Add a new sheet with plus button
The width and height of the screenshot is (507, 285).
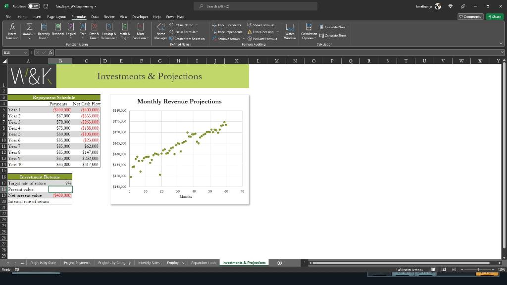pyautogui.click(x=280, y=263)
